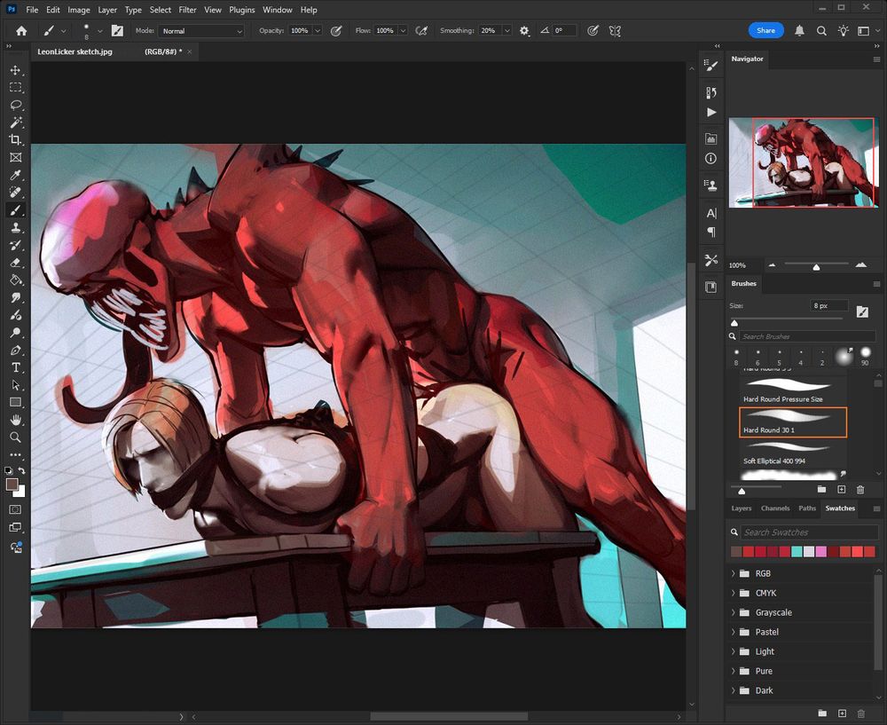The image size is (887, 725).
Task: Open notifications bell icon
Action: click(799, 30)
